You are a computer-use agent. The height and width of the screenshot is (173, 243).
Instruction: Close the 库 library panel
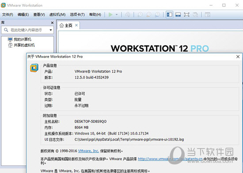[x=53, y=23]
